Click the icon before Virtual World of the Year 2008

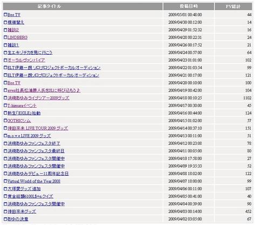(5, 181)
